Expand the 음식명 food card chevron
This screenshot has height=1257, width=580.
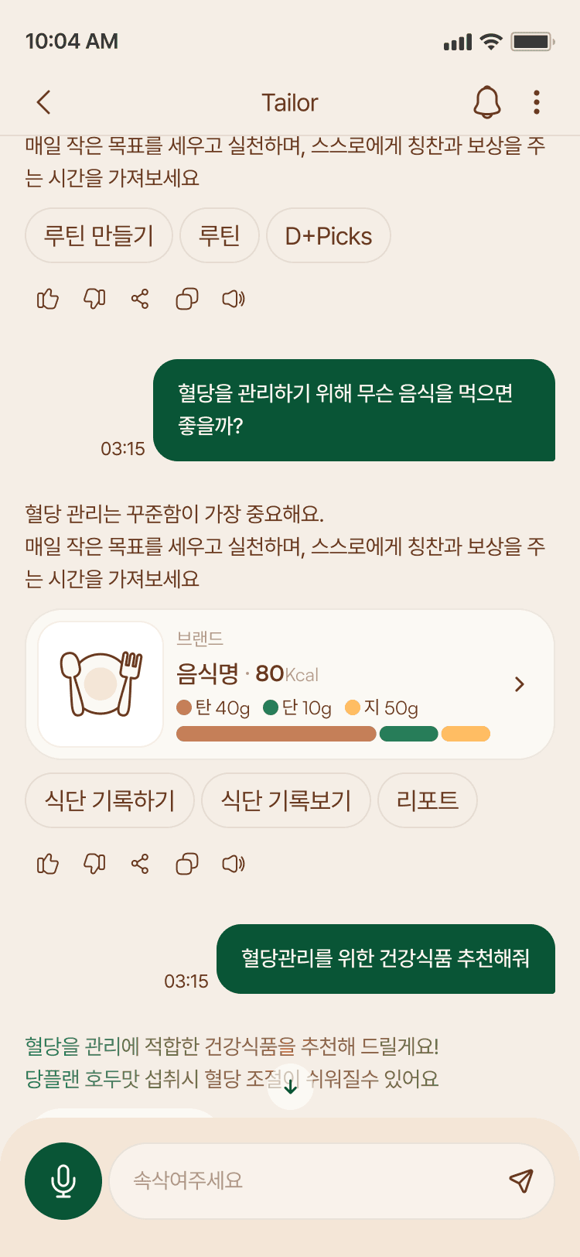click(520, 684)
